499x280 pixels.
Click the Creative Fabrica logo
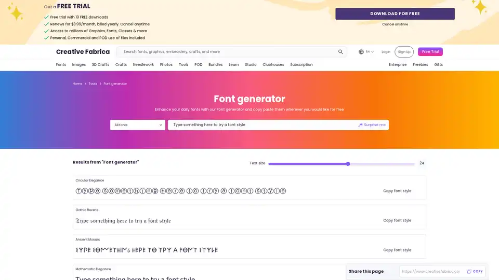click(83, 52)
